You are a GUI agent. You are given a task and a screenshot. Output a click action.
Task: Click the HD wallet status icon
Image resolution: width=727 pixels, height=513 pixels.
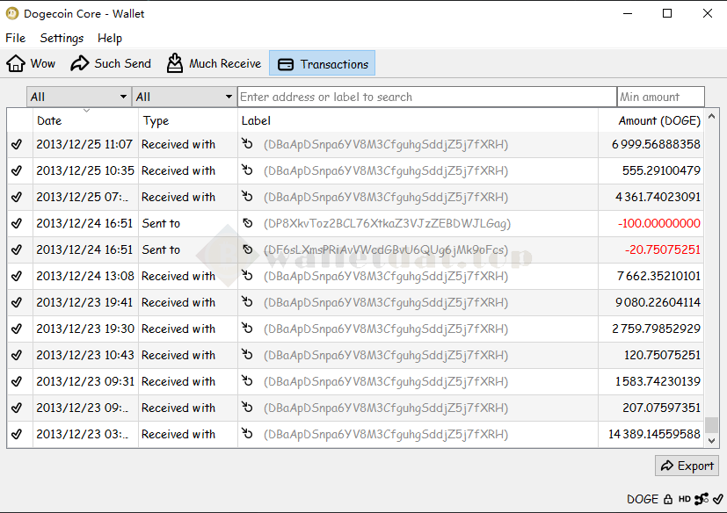tap(684, 499)
